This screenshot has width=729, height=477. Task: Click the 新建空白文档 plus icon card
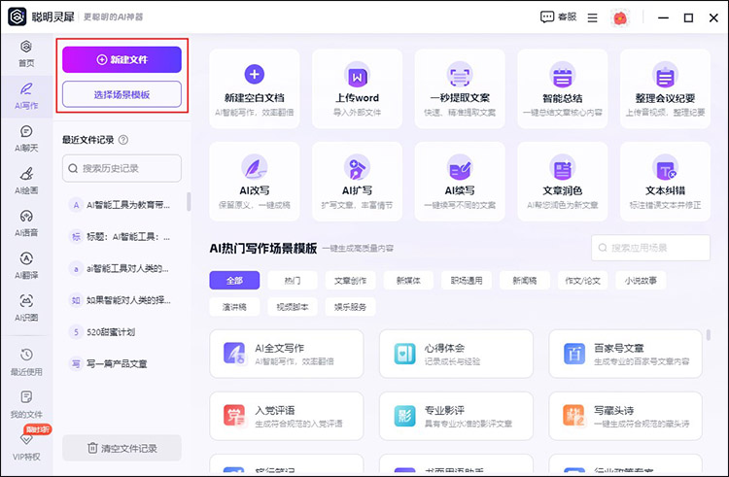click(255, 88)
